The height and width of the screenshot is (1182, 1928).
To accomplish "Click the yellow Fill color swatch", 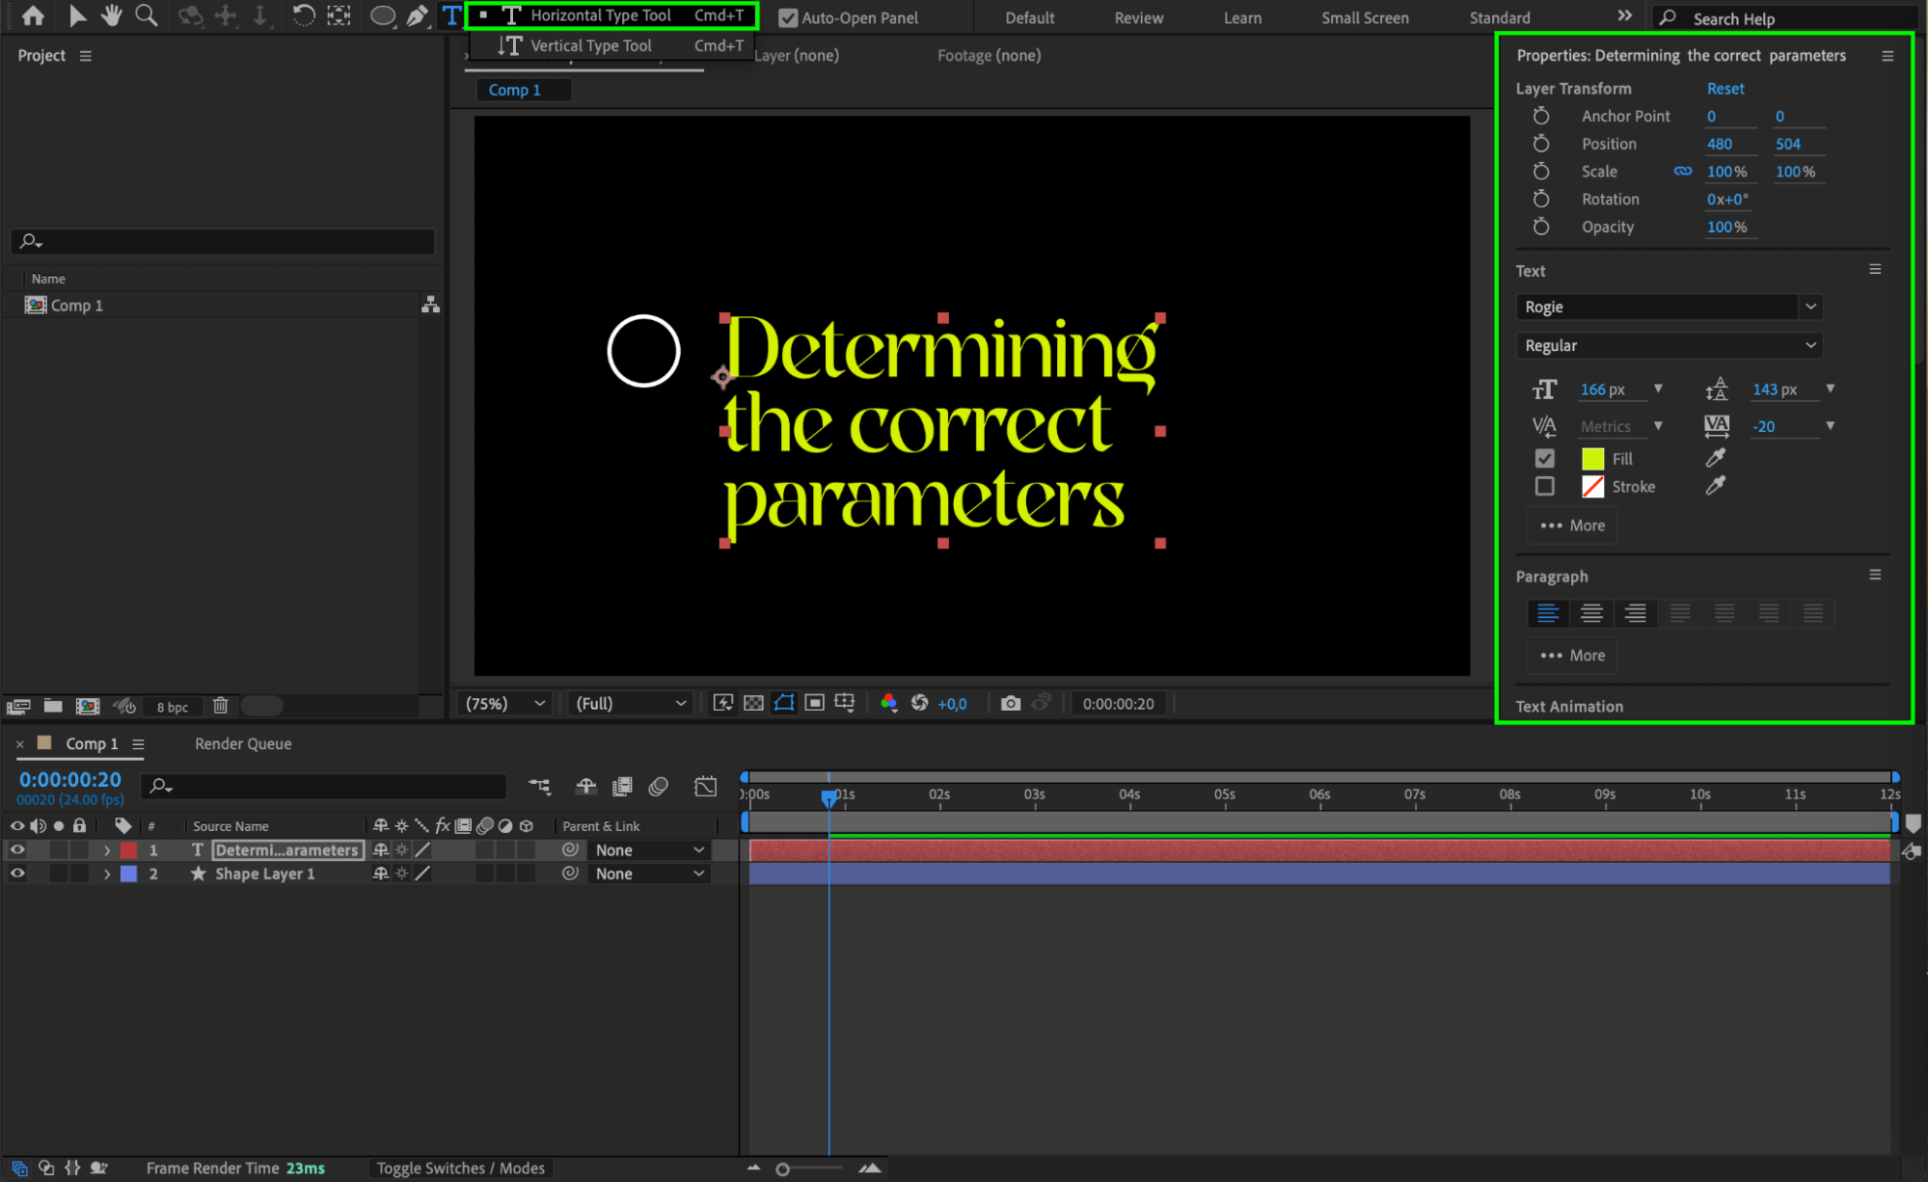I will click(x=1592, y=459).
